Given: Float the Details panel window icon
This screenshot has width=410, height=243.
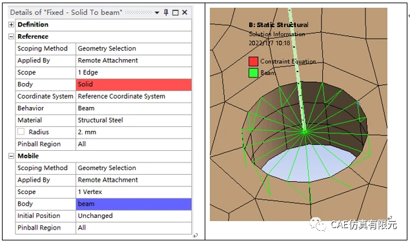Looking at the screenshot, I should [176, 12].
